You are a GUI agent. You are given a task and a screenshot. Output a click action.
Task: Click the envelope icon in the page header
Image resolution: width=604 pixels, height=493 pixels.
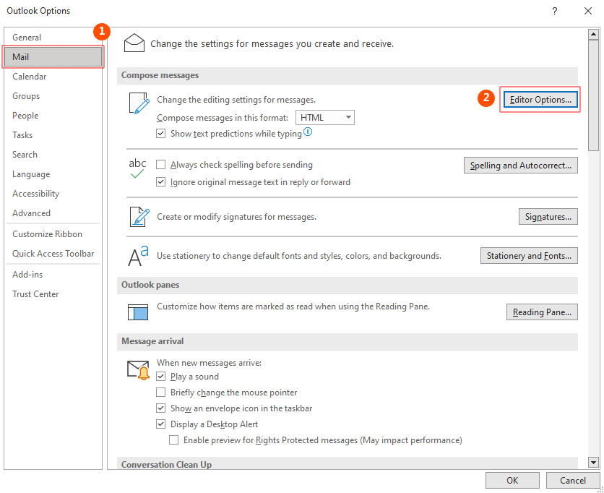(x=134, y=43)
